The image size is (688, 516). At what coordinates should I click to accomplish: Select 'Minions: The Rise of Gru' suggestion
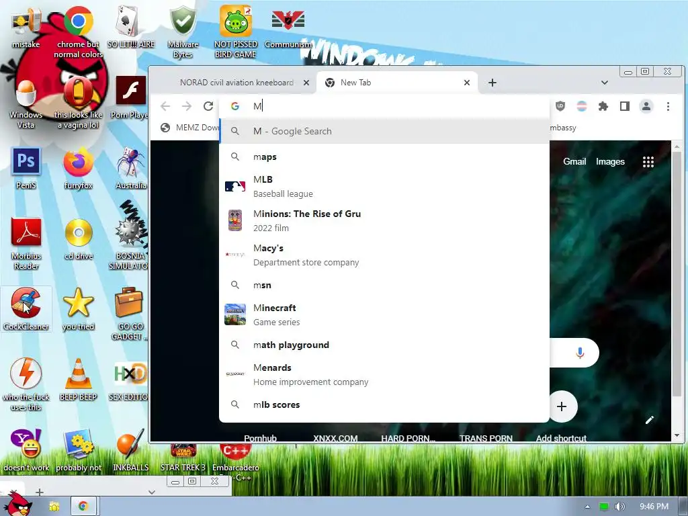click(x=384, y=220)
